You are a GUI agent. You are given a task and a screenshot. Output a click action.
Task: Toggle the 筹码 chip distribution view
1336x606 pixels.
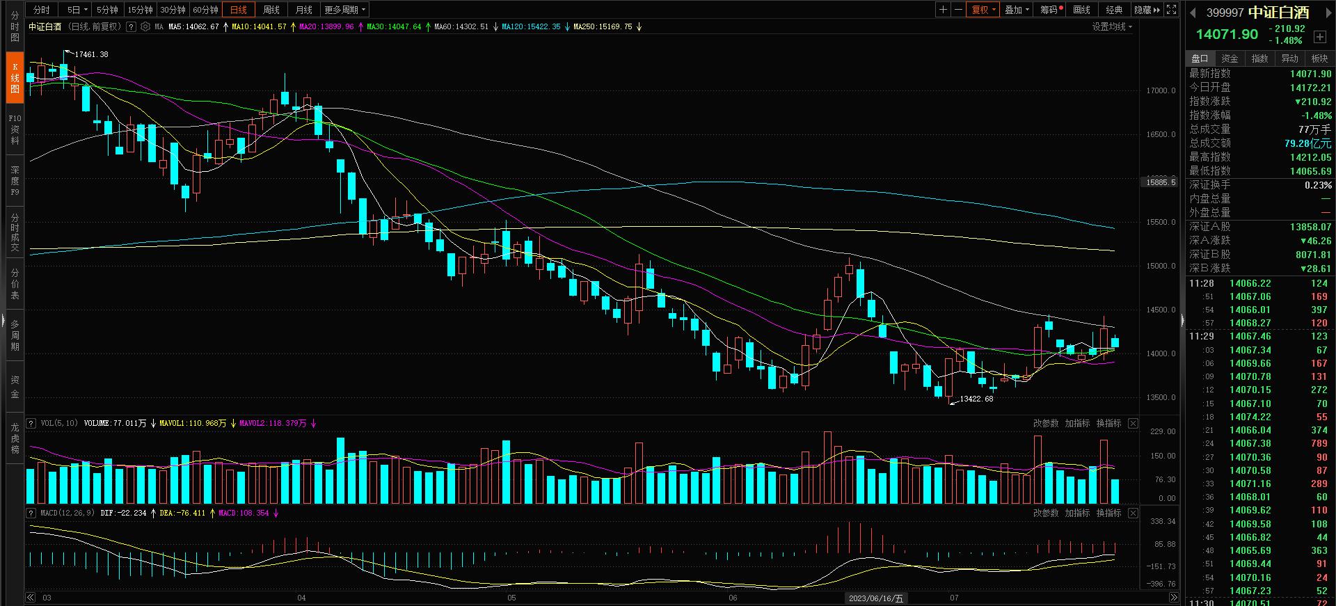[x=1050, y=10]
